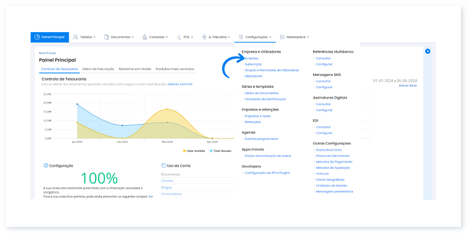469x235 pixels.
Task: Open the Tabelas dropdown chevron
Action: pyautogui.click(x=94, y=37)
